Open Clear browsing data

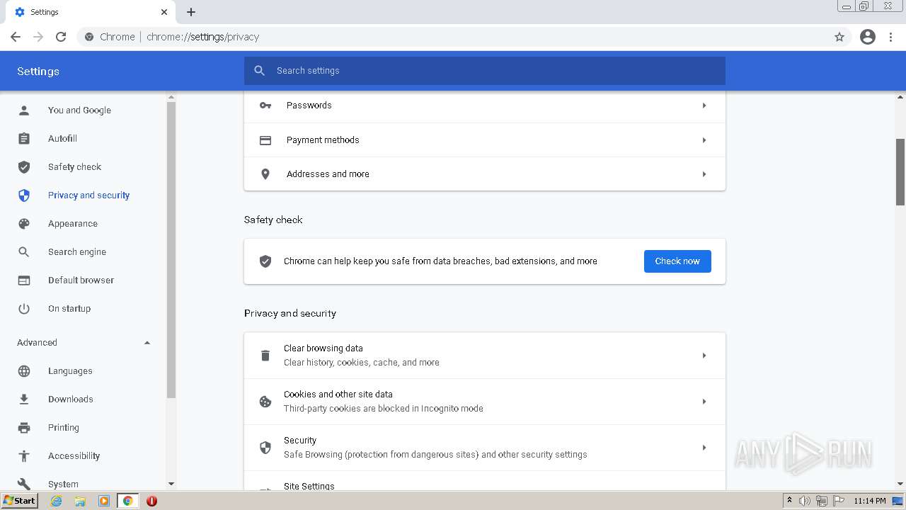tap(485, 356)
